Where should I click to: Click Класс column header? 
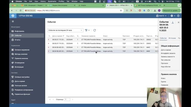[x=105, y=36]
